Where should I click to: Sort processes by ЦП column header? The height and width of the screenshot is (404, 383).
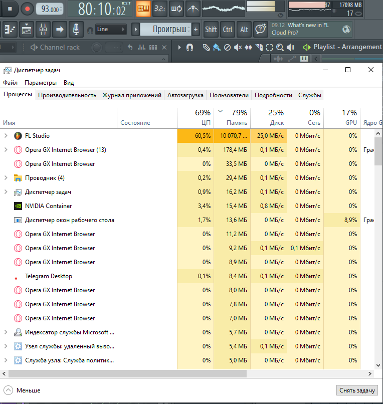(x=196, y=117)
